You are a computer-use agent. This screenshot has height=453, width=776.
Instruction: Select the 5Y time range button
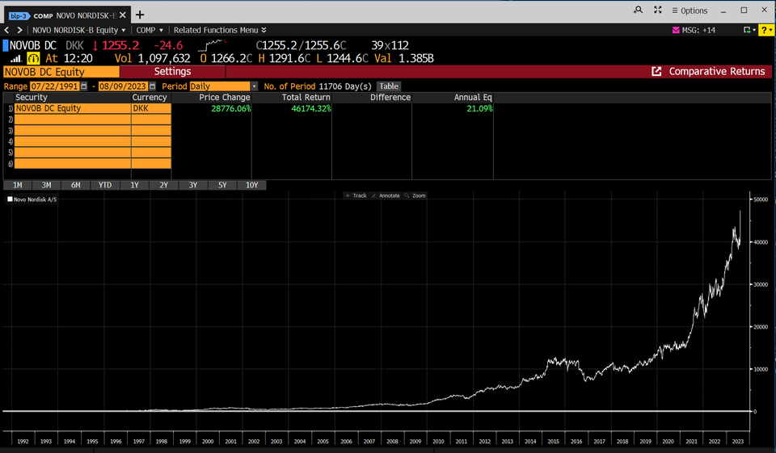tap(222, 185)
